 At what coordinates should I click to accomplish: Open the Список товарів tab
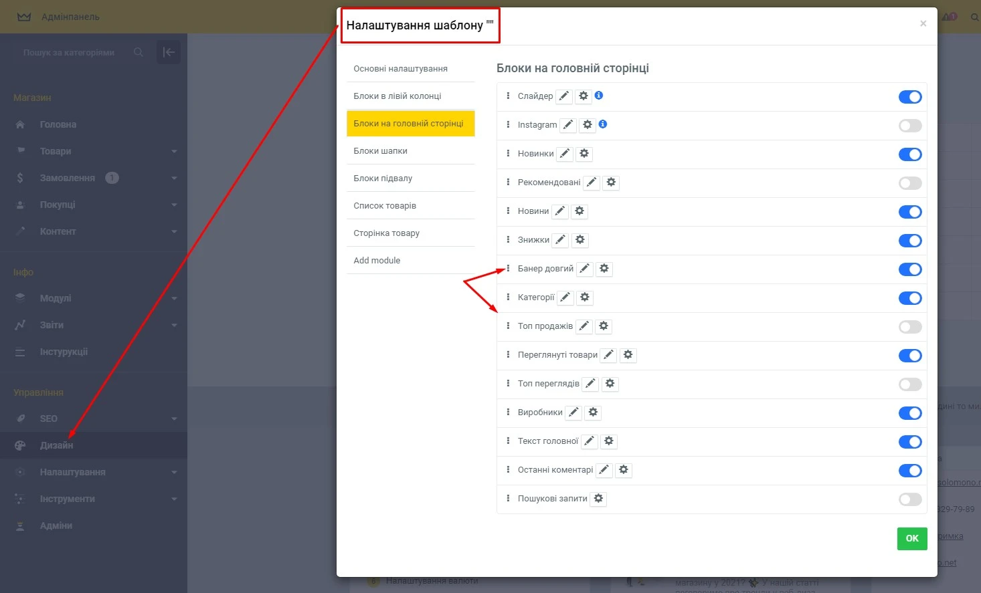click(x=385, y=206)
